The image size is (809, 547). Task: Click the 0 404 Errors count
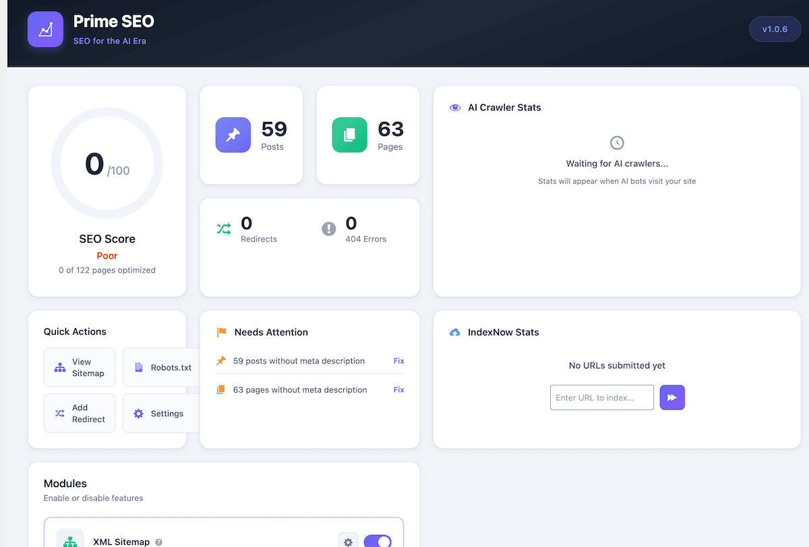351,223
